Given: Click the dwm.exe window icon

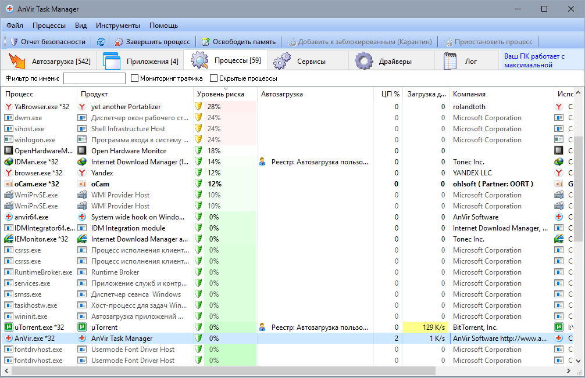Looking at the screenshot, I should (8, 118).
